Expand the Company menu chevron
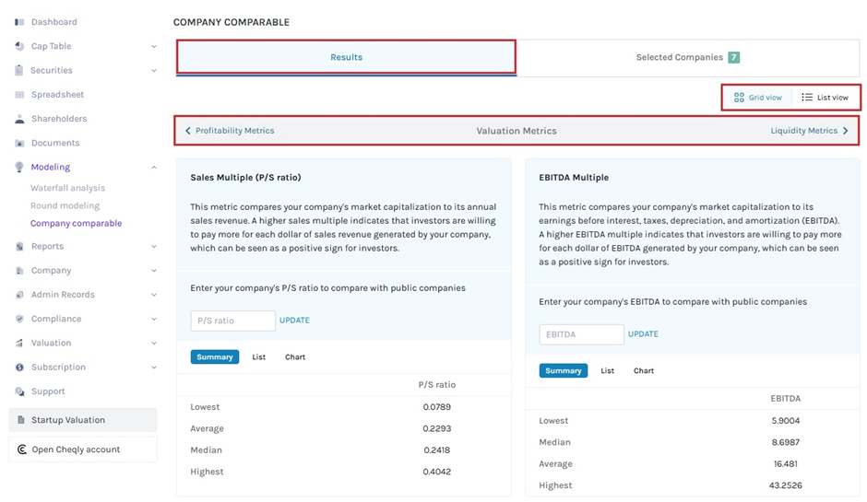Viewport: 867px width, 502px height. 154,271
